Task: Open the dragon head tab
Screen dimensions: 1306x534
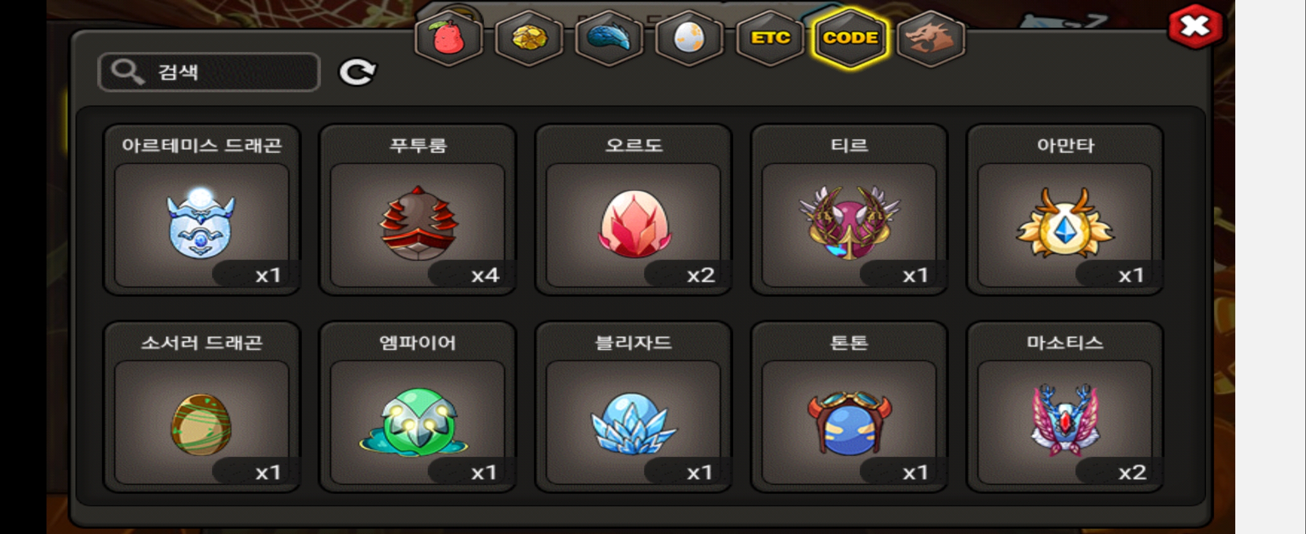Action: (x=931, y=38)
